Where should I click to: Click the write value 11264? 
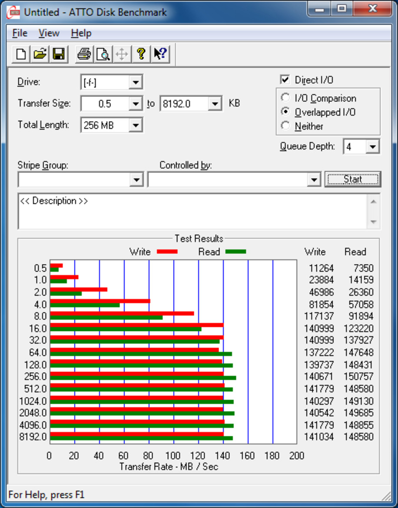click(321, 268)
